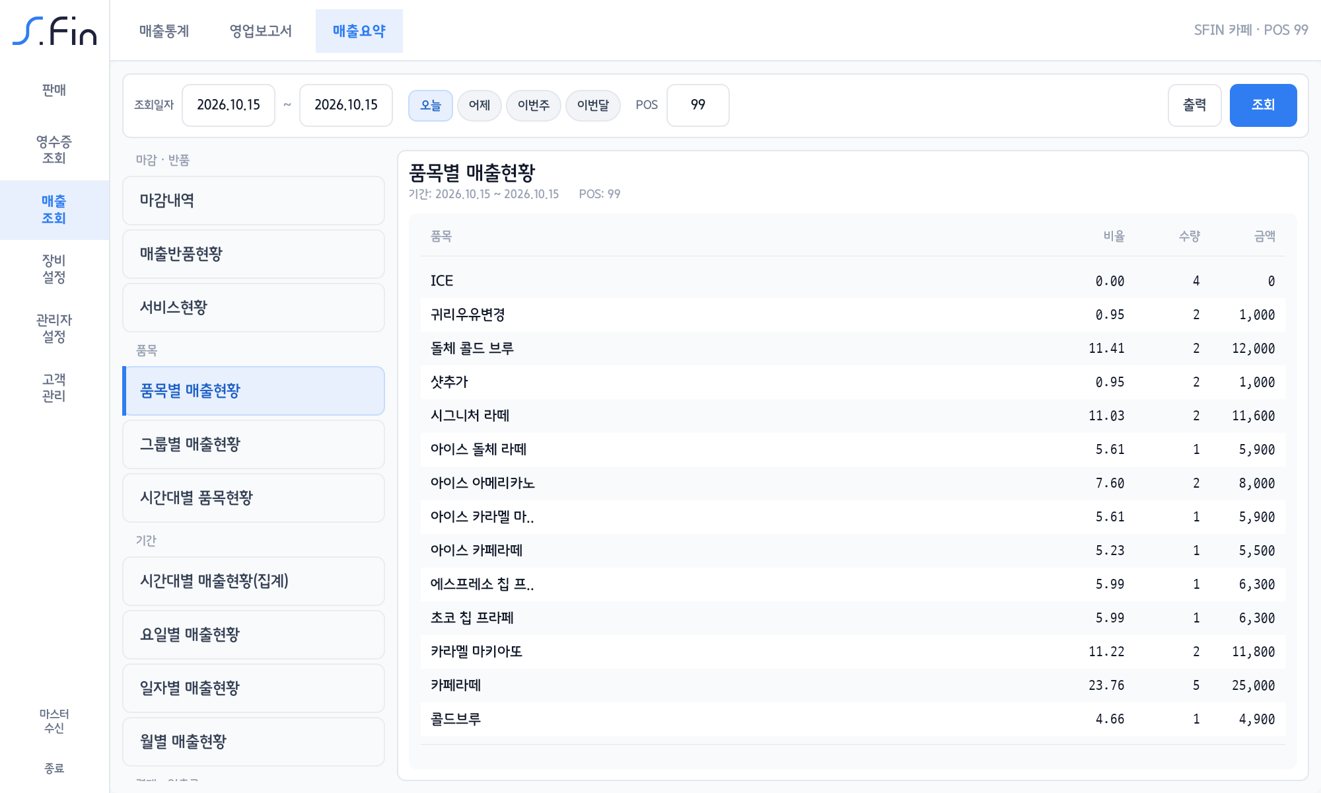
Task: Select the 품목별 매출현황 report
Action: [254, 391]
